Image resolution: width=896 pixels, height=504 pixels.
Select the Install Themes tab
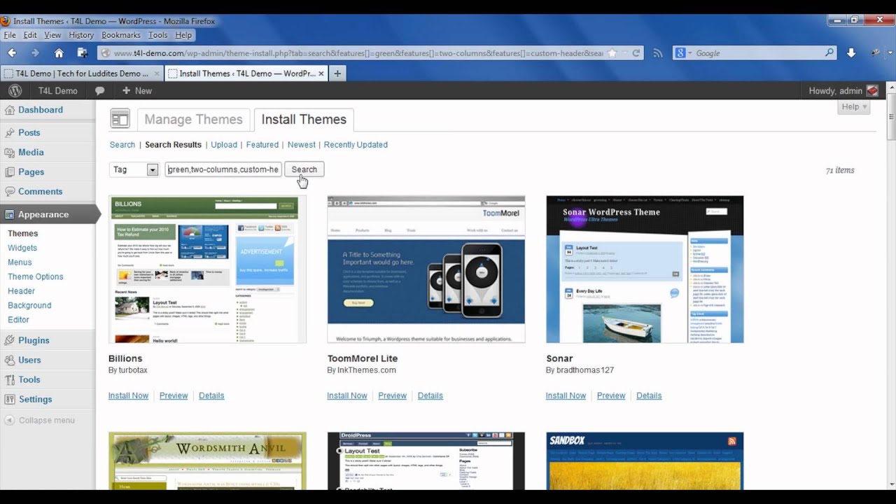click(304, 120)
